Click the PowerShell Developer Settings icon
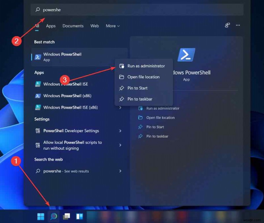The width and height of the screenshot is (264, 223). point(37,131)
